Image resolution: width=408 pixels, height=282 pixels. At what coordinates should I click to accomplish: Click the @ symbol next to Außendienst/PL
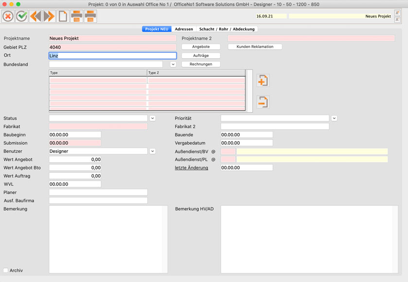213,159
